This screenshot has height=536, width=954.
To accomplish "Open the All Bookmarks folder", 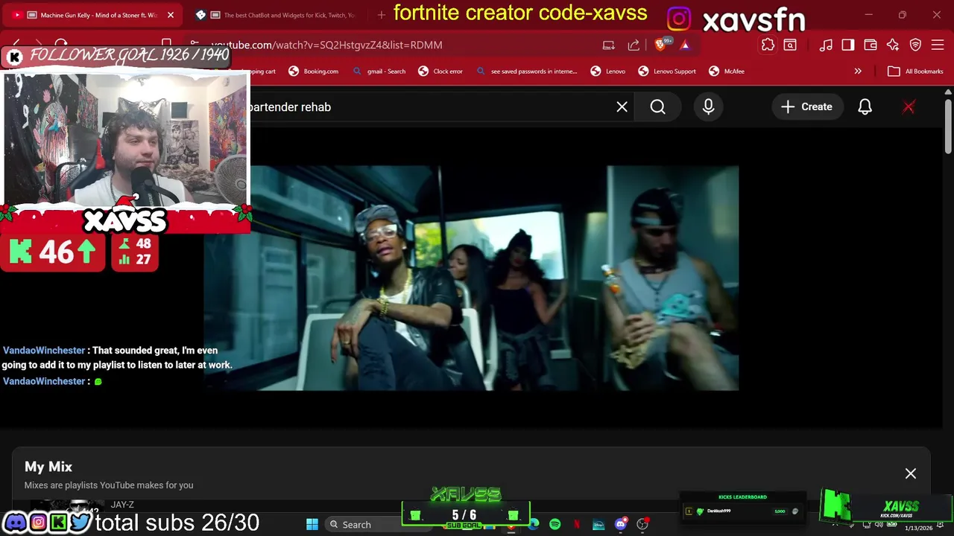I will pyautogui.click(x=916, y=71).
